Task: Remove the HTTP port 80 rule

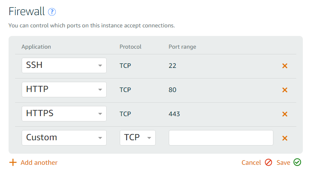Action: 284,90
